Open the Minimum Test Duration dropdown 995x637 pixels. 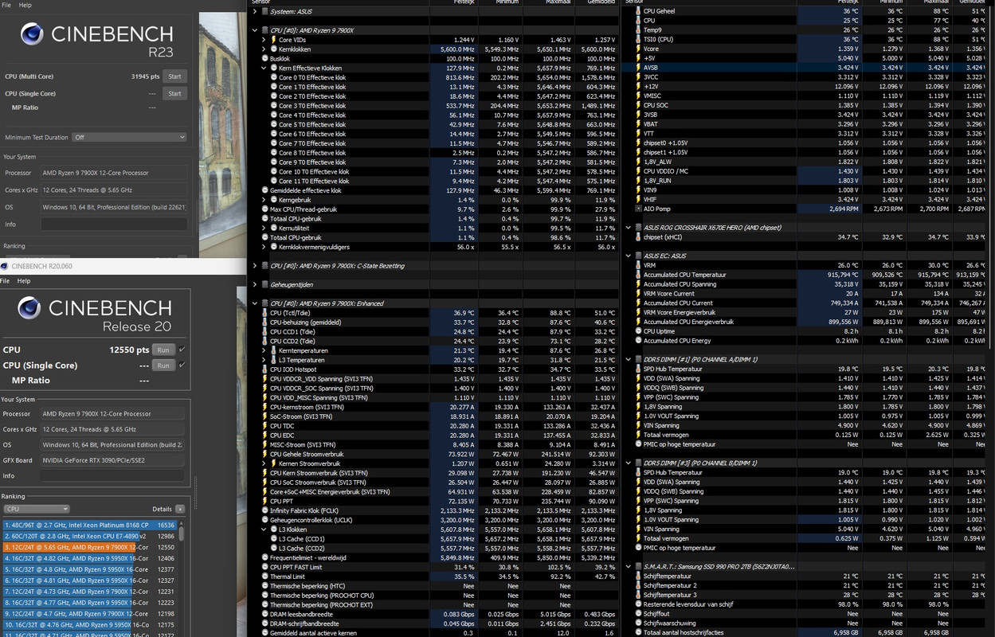130,137
